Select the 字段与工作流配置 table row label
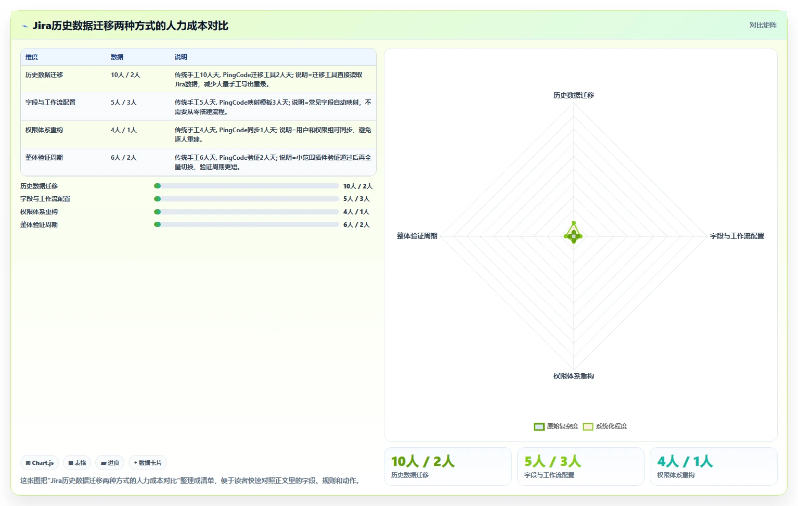 click(50, 103)
